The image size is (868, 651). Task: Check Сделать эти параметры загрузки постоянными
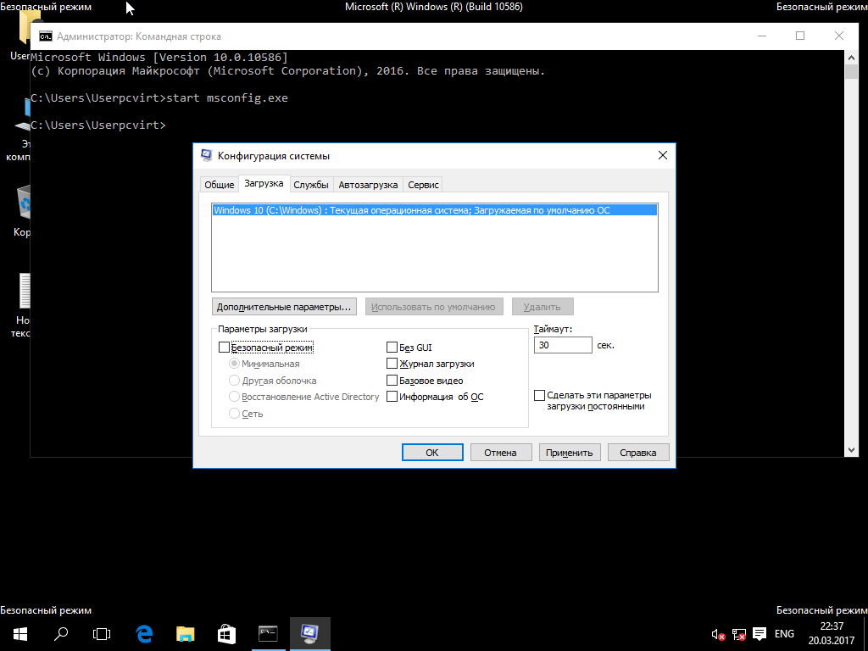click(539, 395)
